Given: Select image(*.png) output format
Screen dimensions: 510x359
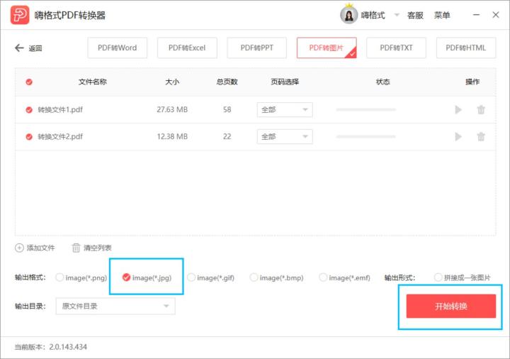Looking at the screenshot, I should click(59, 277).
